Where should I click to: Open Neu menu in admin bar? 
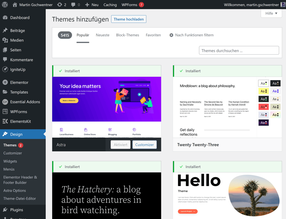pos(95,5)
